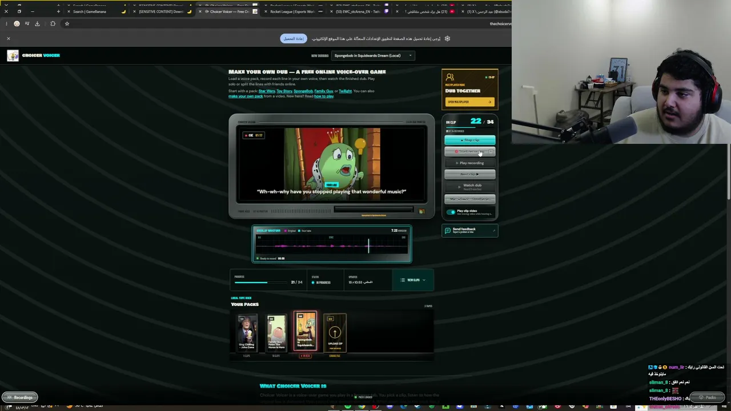731x411 pixels.
Task: Click the dub progress bar
Action: (x=260, y=282)
